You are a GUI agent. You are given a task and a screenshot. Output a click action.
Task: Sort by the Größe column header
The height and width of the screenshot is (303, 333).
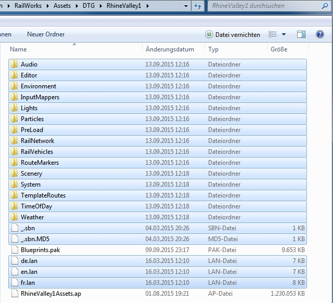(279, 49)
